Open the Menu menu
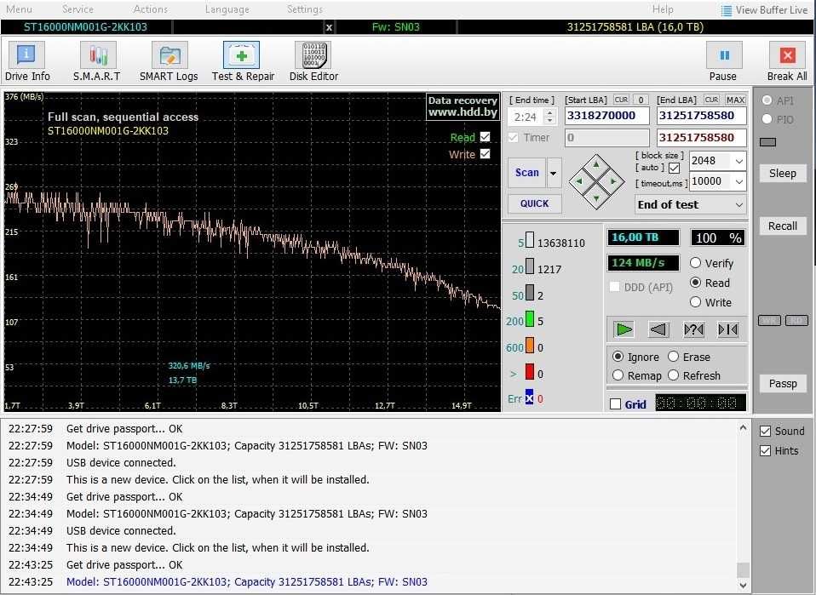This screenshot has height=595, width=816. pyautogui.click(x=20, y=9)
